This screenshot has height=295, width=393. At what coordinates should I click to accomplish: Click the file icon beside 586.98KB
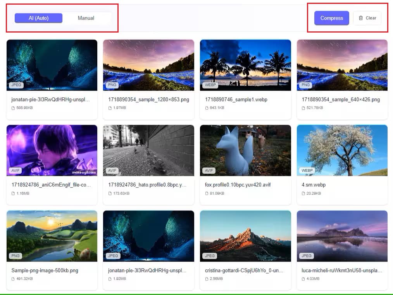tap(13, 108)
